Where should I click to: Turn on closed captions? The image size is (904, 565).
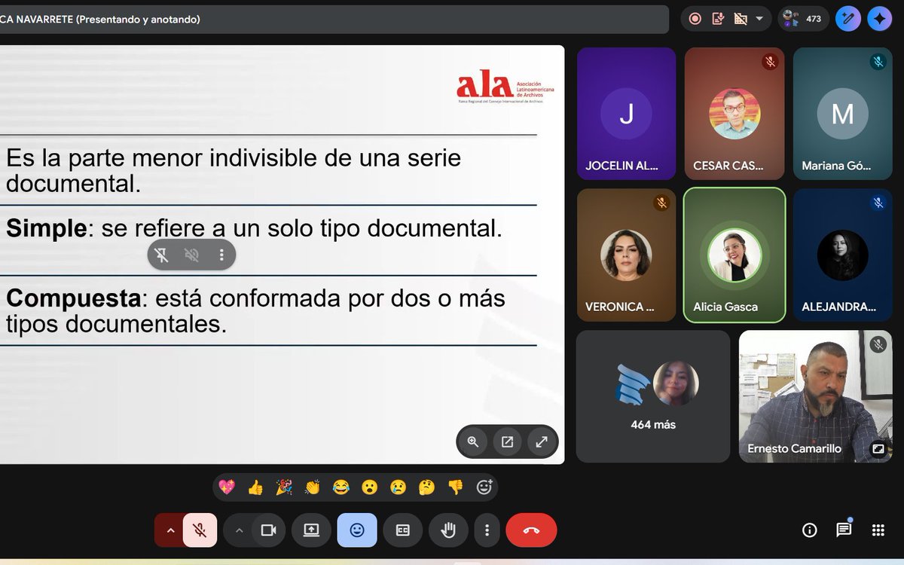point(403,530)
